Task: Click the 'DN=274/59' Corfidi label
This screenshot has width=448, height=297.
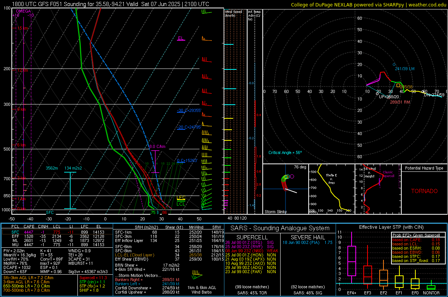Action: tap(434, 95)
